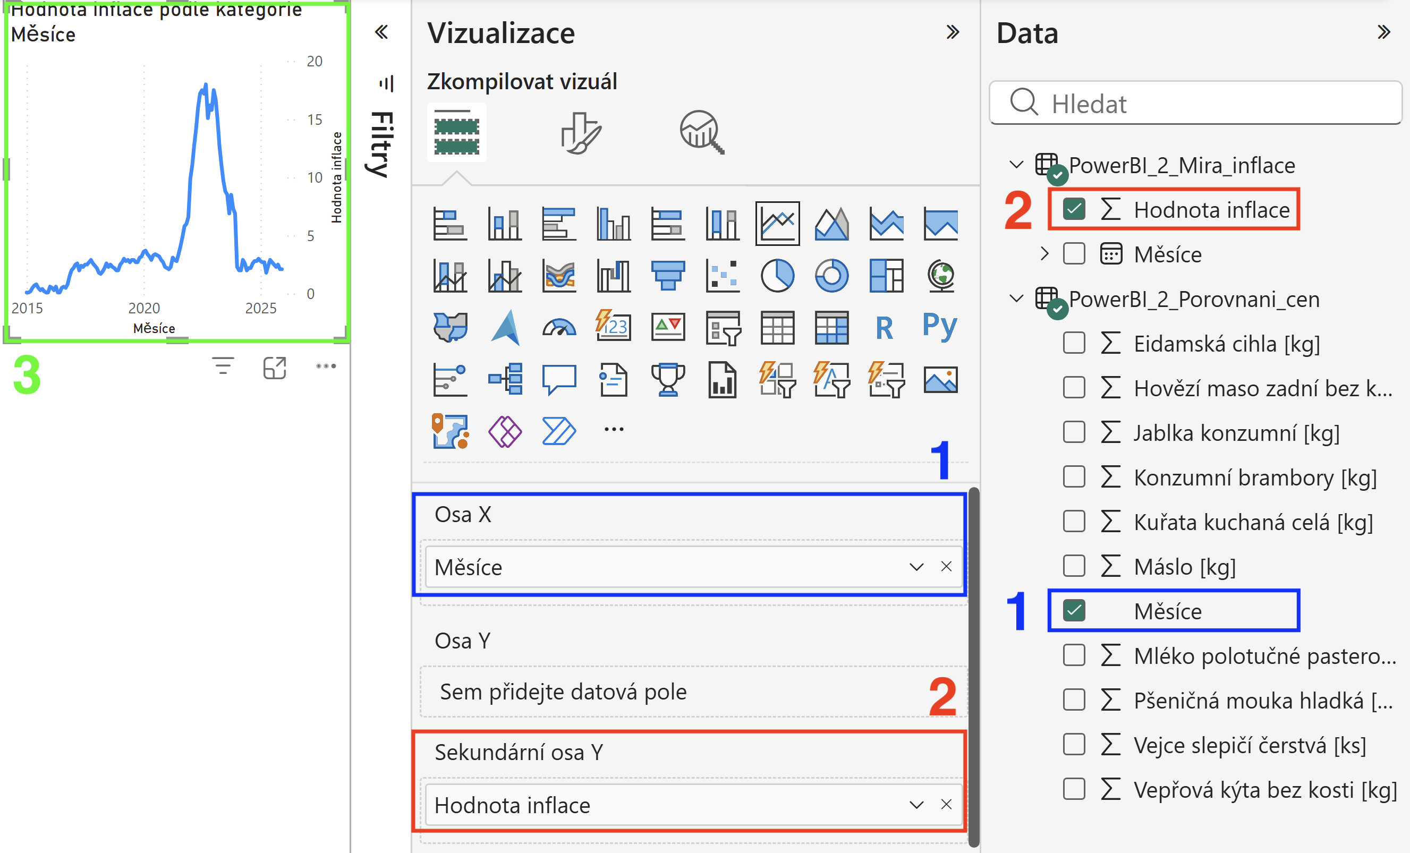1410x853 pixels.
Task: Open dropdown arrow of Měsíce in Osa X
Action: tap(917, 567)
